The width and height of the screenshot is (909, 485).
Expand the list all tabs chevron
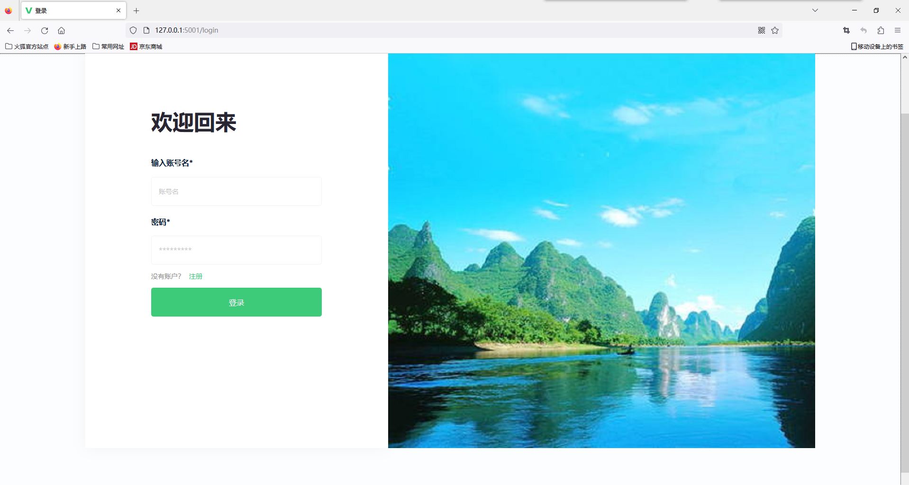click(815, 10)
